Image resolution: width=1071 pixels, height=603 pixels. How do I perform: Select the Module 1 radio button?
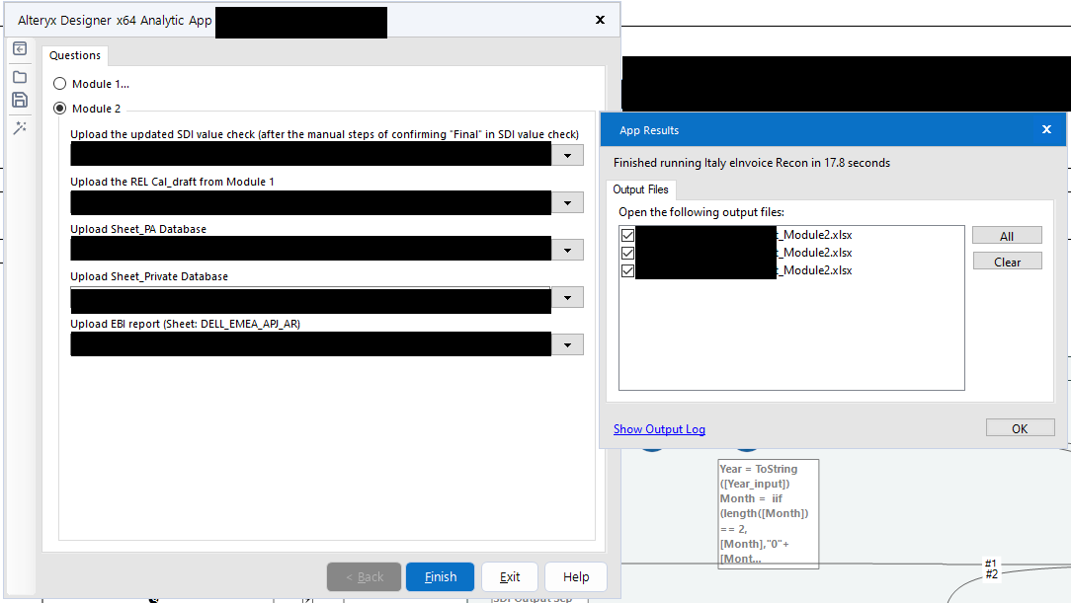tap(59, 84)
